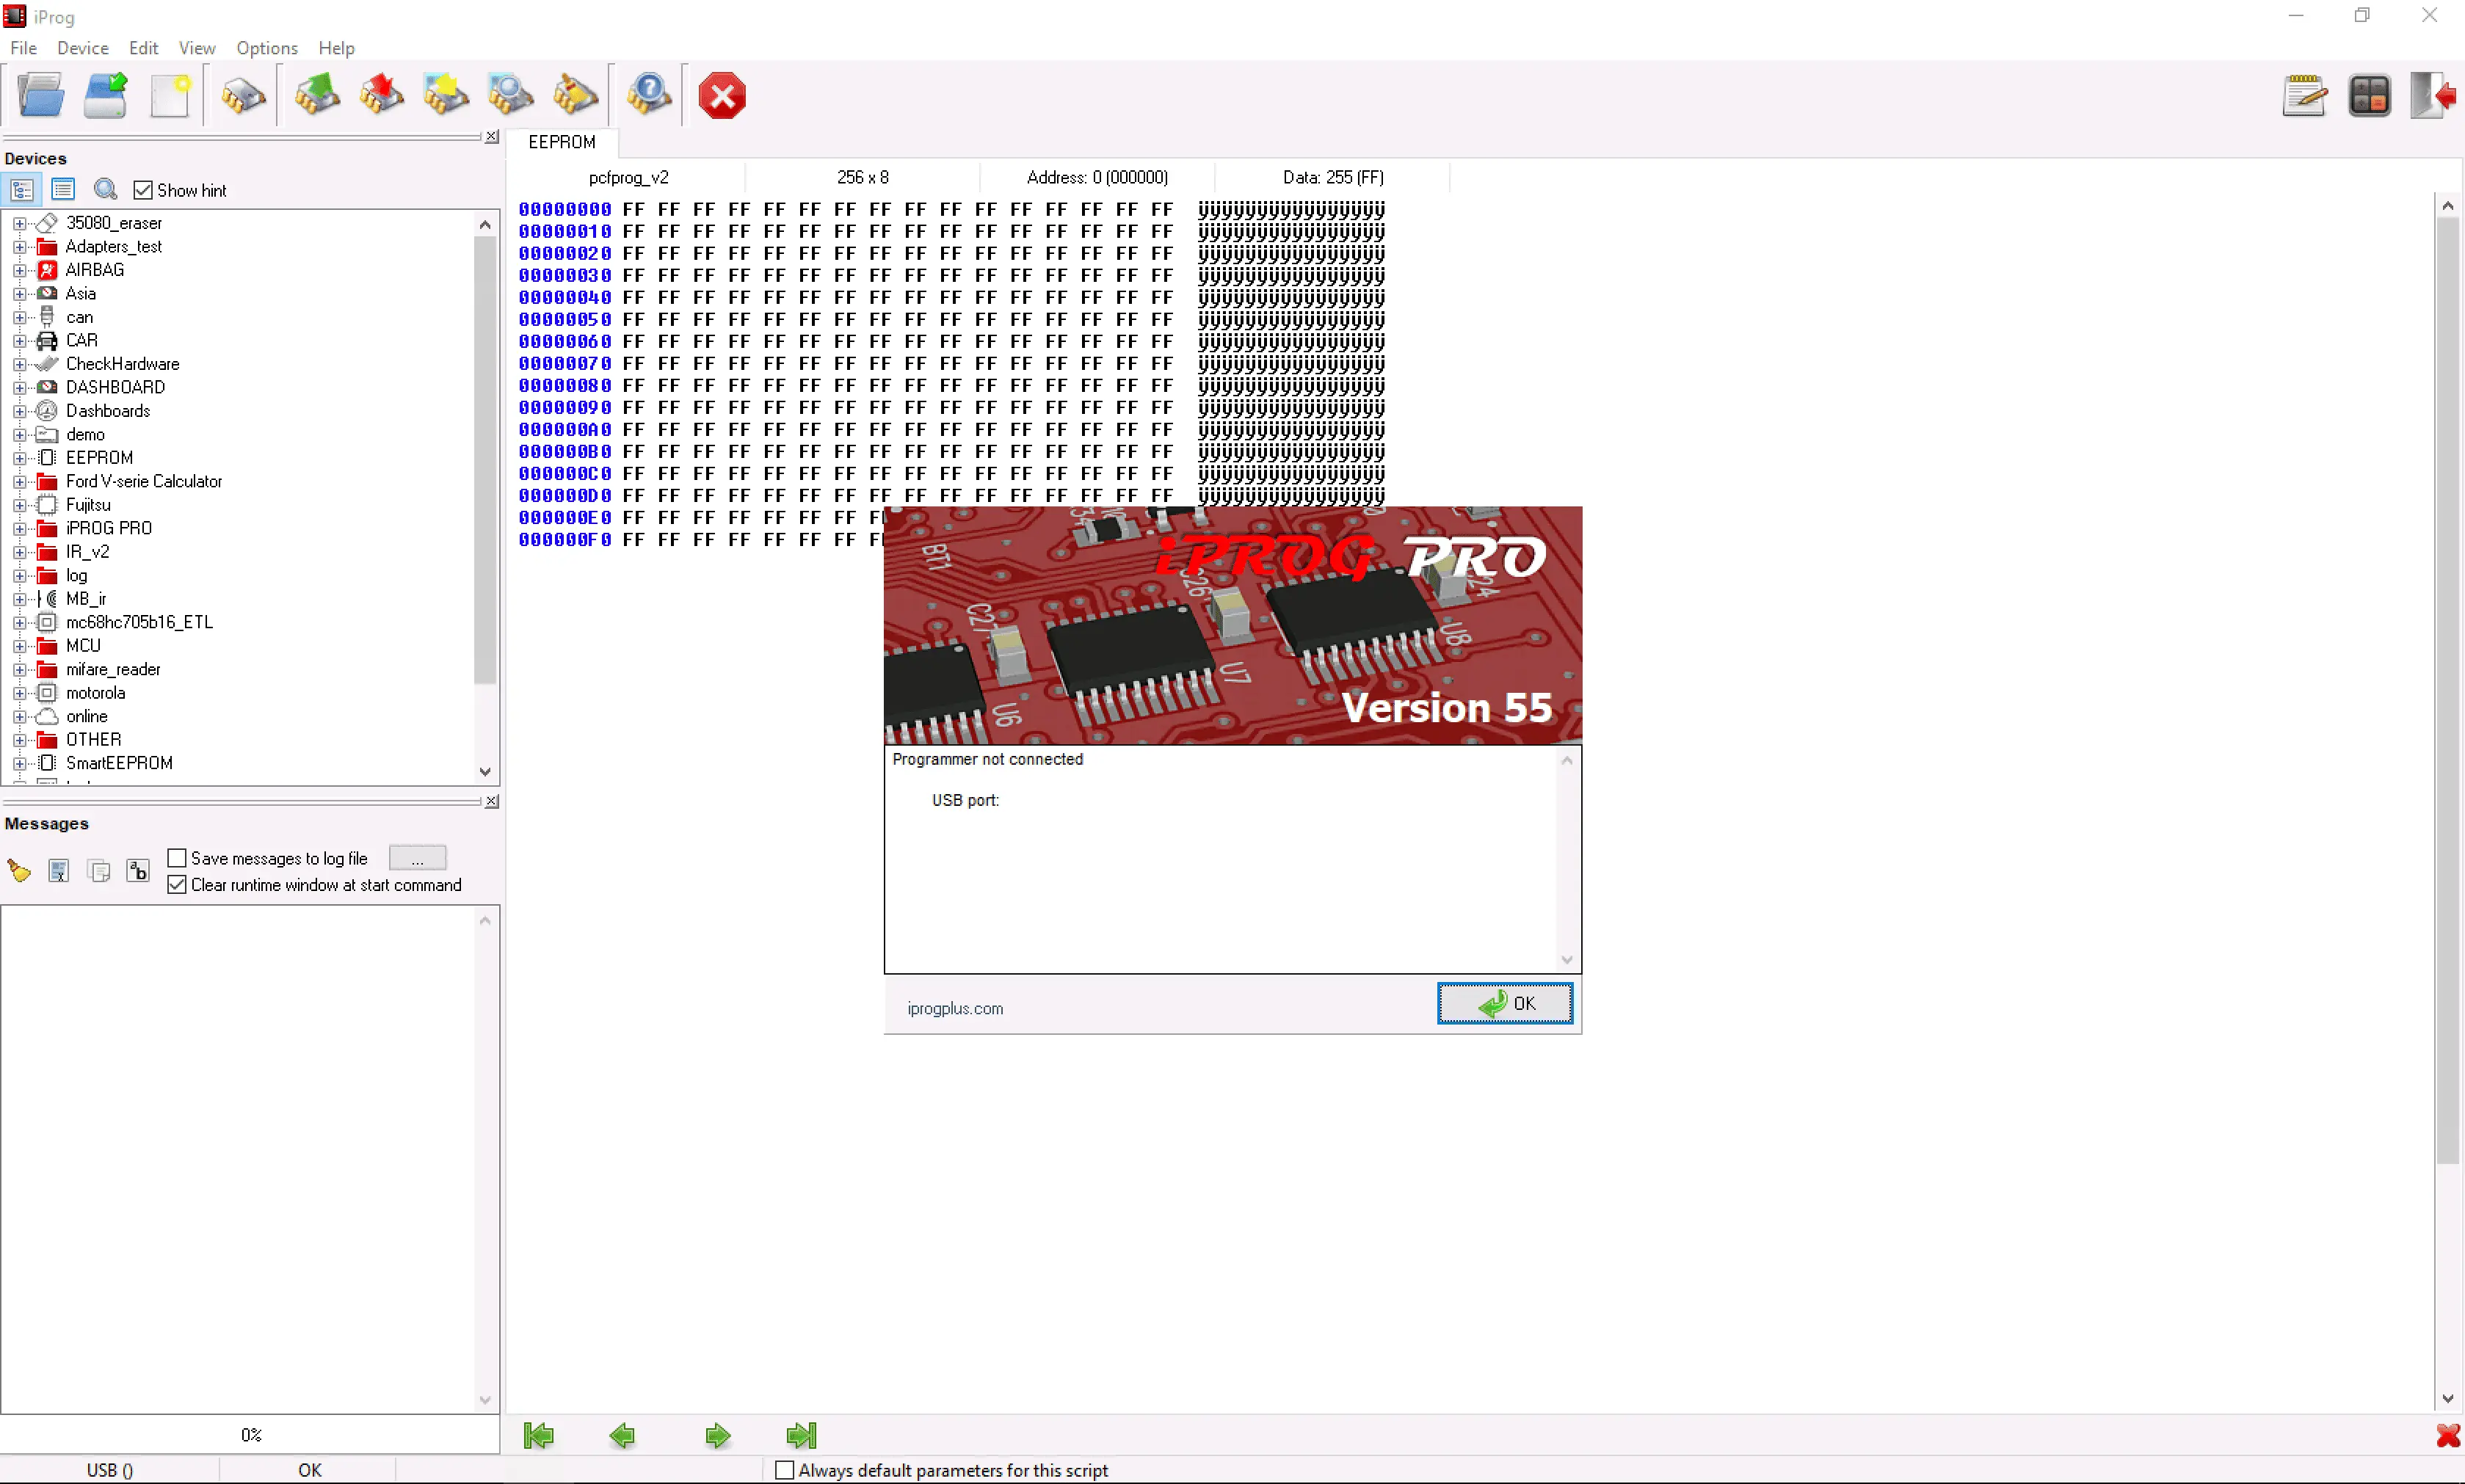Go to last page green arrow
This screenshot has height=1484, width=2465.
[801, 1436]
